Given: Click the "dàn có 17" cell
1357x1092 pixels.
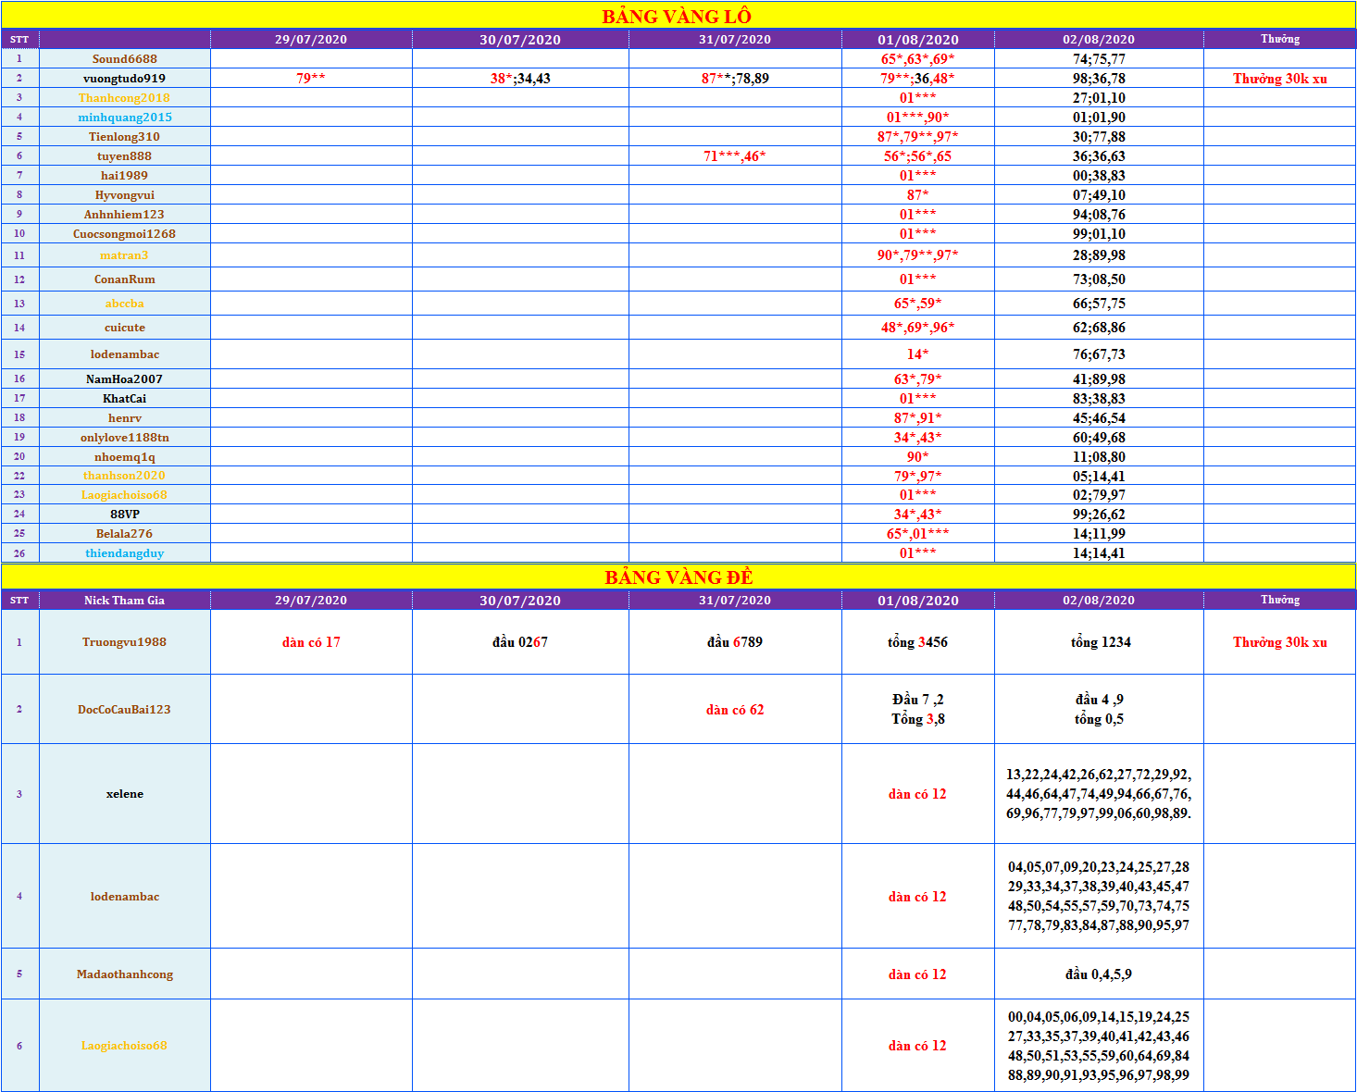Looking at the screenshot, I should pos(311,642).
